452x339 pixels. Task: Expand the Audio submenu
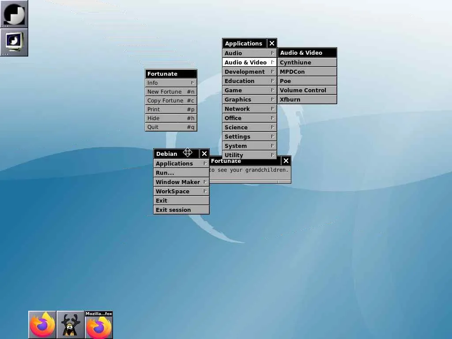250,53
